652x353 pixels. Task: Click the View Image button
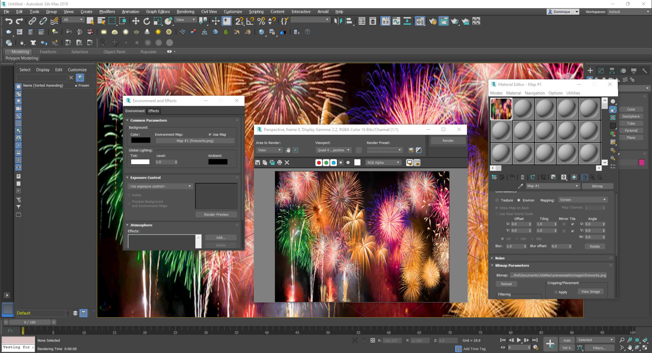coord(590,292)
